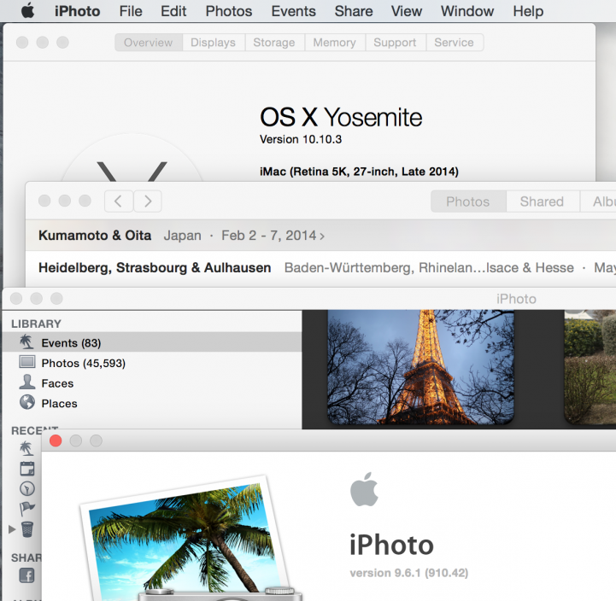The height and width of the screenshot is (601, 616).
Task: Select Events (83) in iPhoto sidebar
Action: 151,342
